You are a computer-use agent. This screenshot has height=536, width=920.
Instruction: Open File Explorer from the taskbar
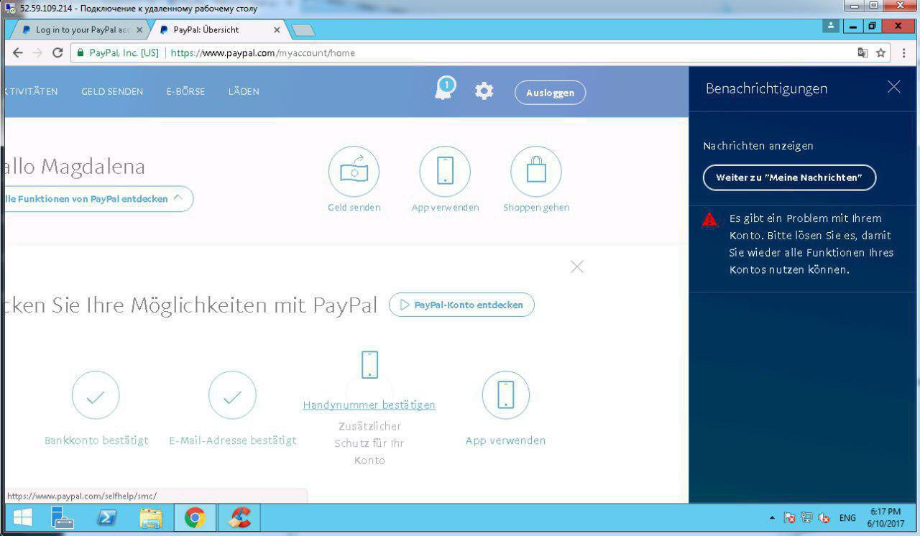click(x=151, y=517)
